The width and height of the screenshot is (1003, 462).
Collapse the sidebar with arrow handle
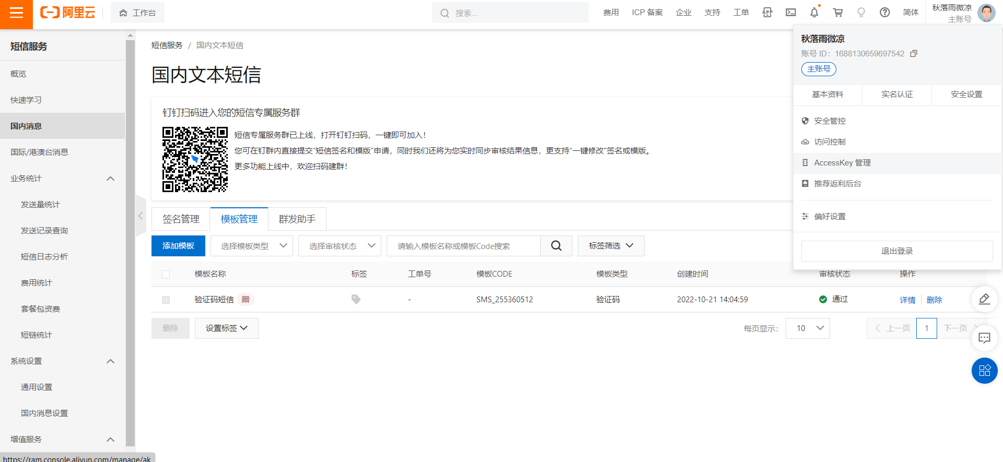141,216
